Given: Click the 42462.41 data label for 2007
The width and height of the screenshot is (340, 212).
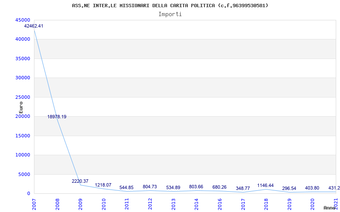Looking at the screenshot, I should coord(34,26).
